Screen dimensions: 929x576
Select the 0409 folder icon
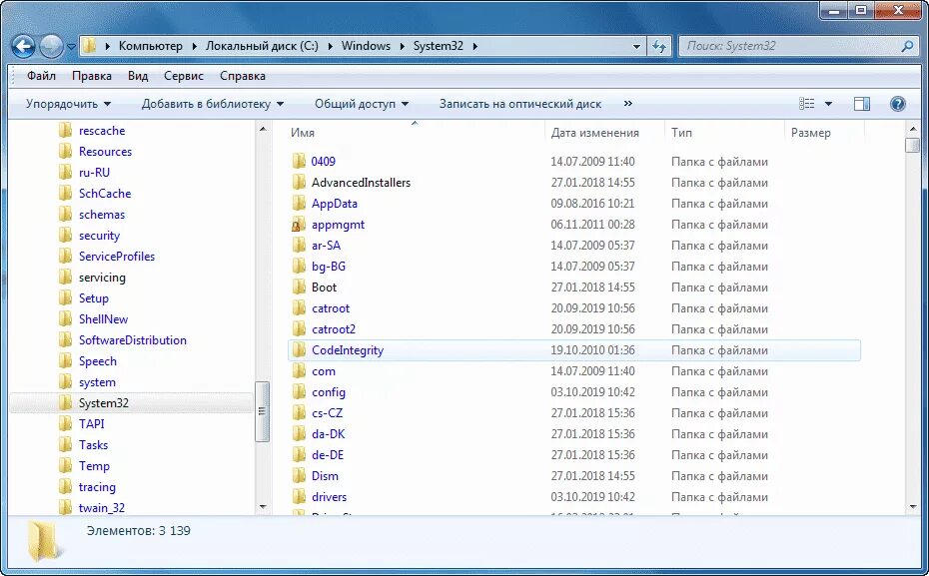(300, 161)
